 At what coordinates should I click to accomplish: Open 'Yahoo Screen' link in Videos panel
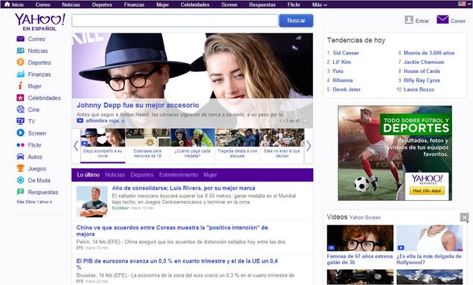coord(364,217)
